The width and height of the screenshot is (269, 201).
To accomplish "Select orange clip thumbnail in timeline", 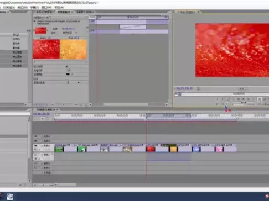I will pyautogui.click(x=173, y=149).
